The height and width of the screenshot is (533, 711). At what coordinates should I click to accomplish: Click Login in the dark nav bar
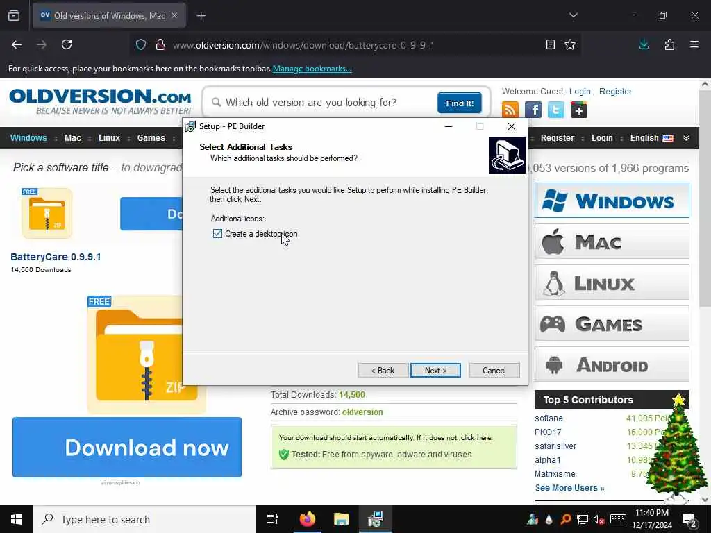click(x=602, y=138)
